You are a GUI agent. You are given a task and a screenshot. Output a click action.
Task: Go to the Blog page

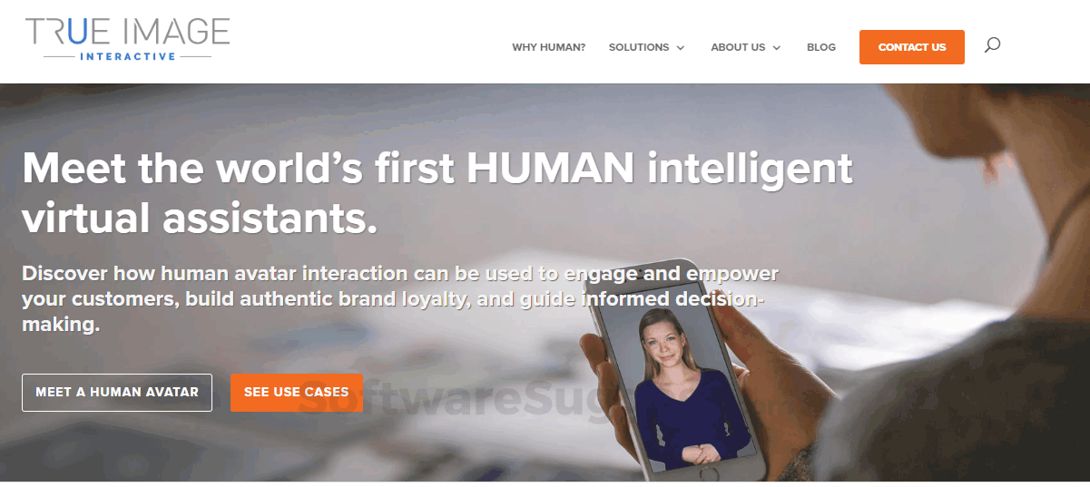pyautogui.click(x=821, y=47)
